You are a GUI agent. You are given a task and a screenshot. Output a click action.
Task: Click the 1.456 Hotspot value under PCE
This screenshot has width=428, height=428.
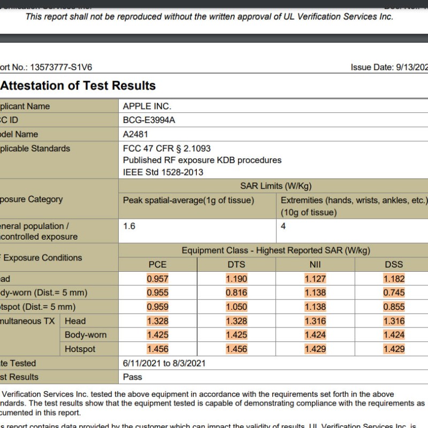[157, 349]
